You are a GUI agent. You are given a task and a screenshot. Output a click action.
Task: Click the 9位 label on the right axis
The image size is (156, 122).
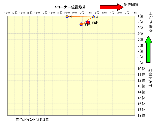click(141, 63)
